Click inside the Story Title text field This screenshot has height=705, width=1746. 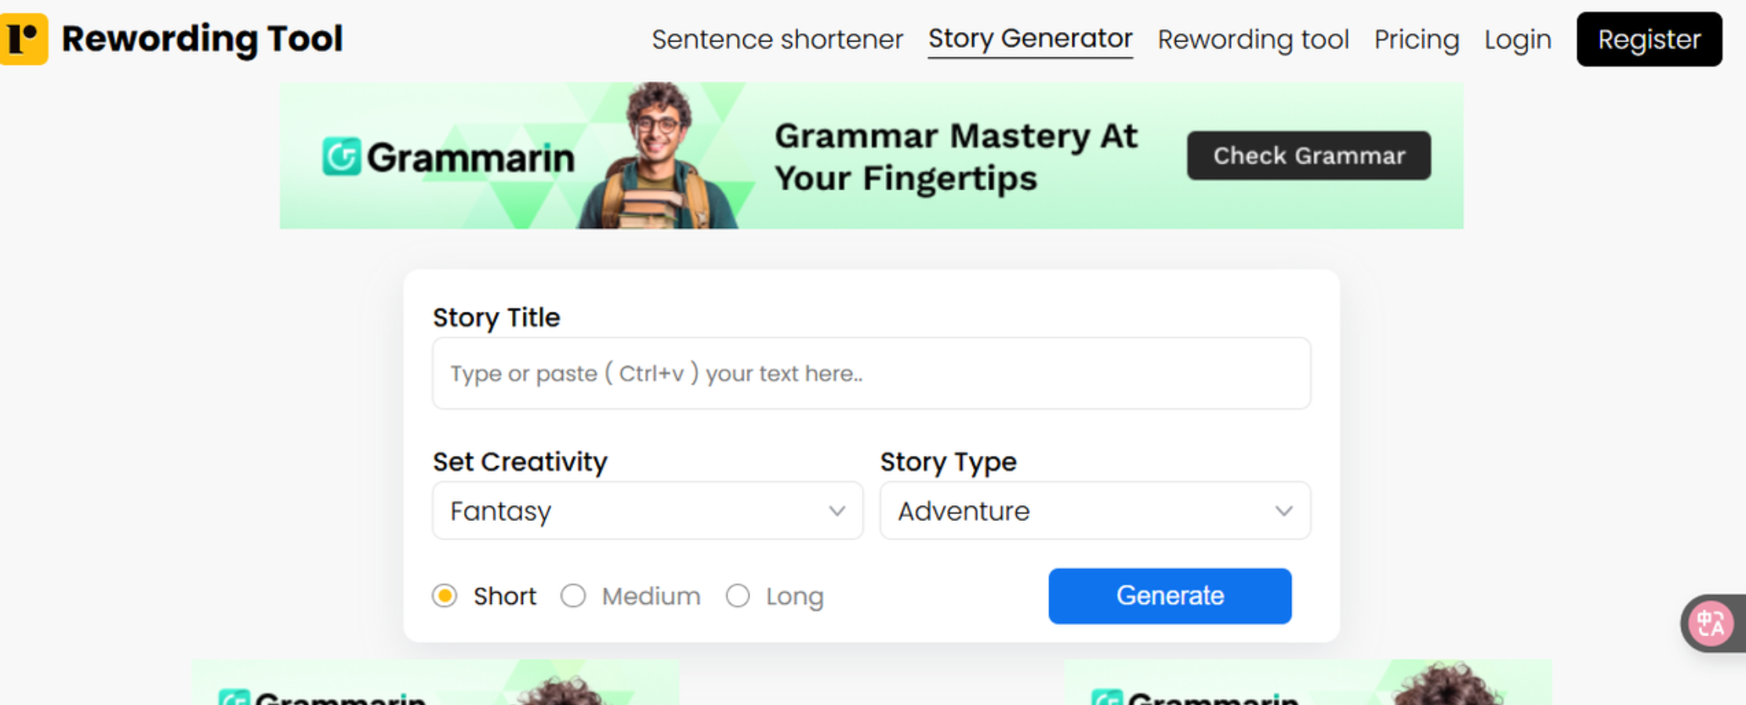point(870,374)
